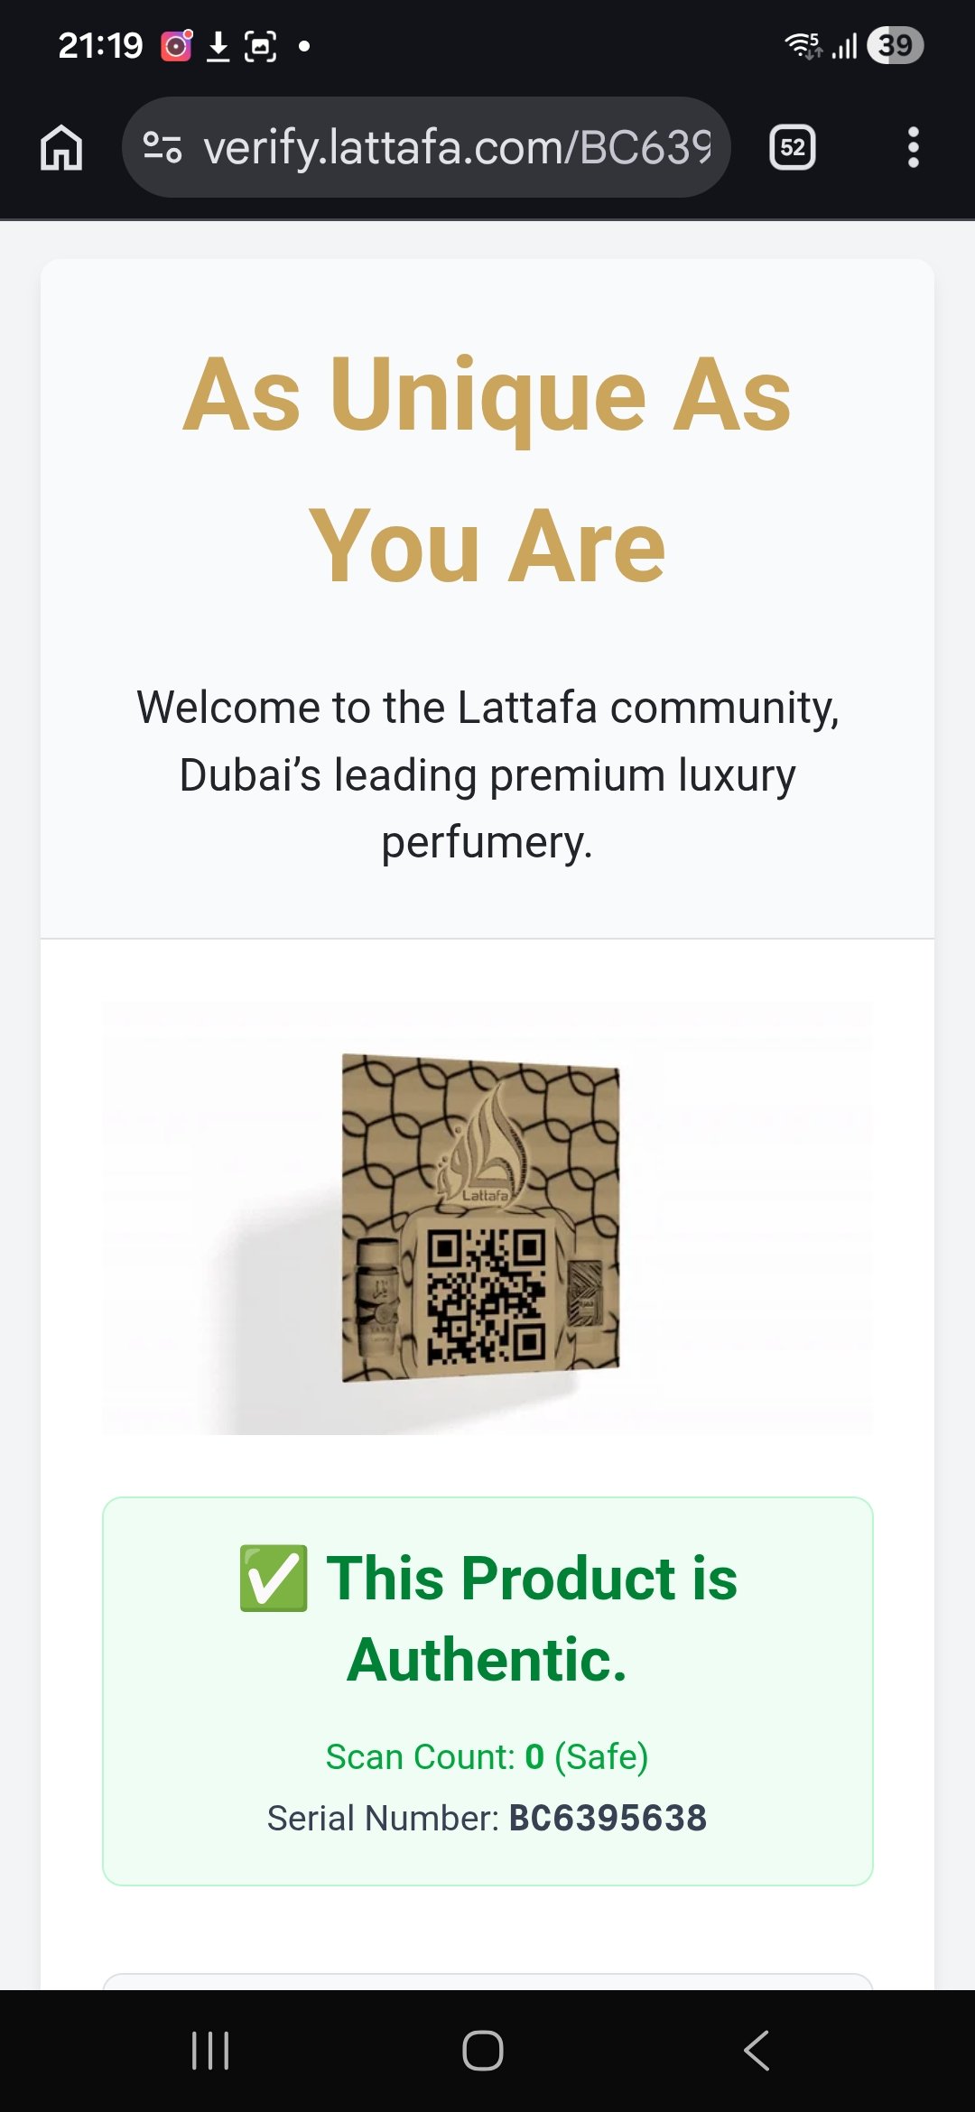Tap the Instagram notification icon in status bar

(176, 45)
